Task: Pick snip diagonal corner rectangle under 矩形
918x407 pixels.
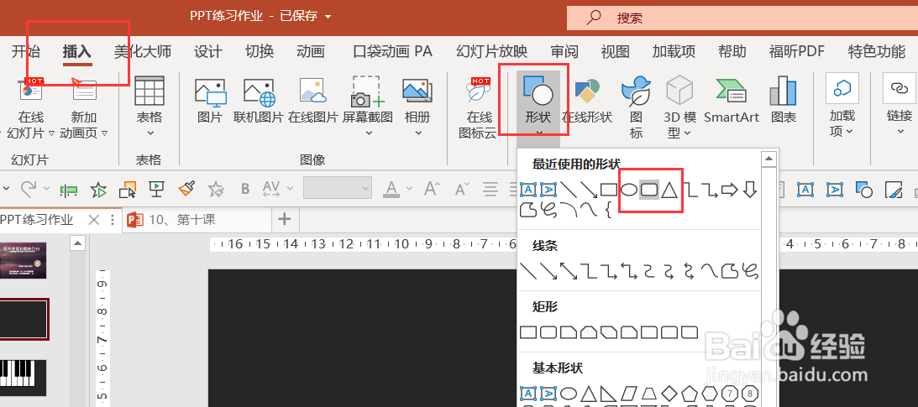Action: (x=609, y=333)
